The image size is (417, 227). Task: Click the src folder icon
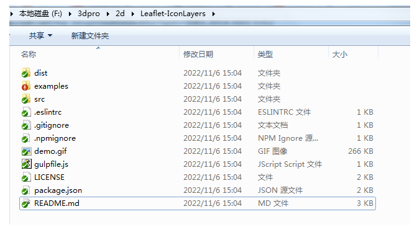coord(26,99)
